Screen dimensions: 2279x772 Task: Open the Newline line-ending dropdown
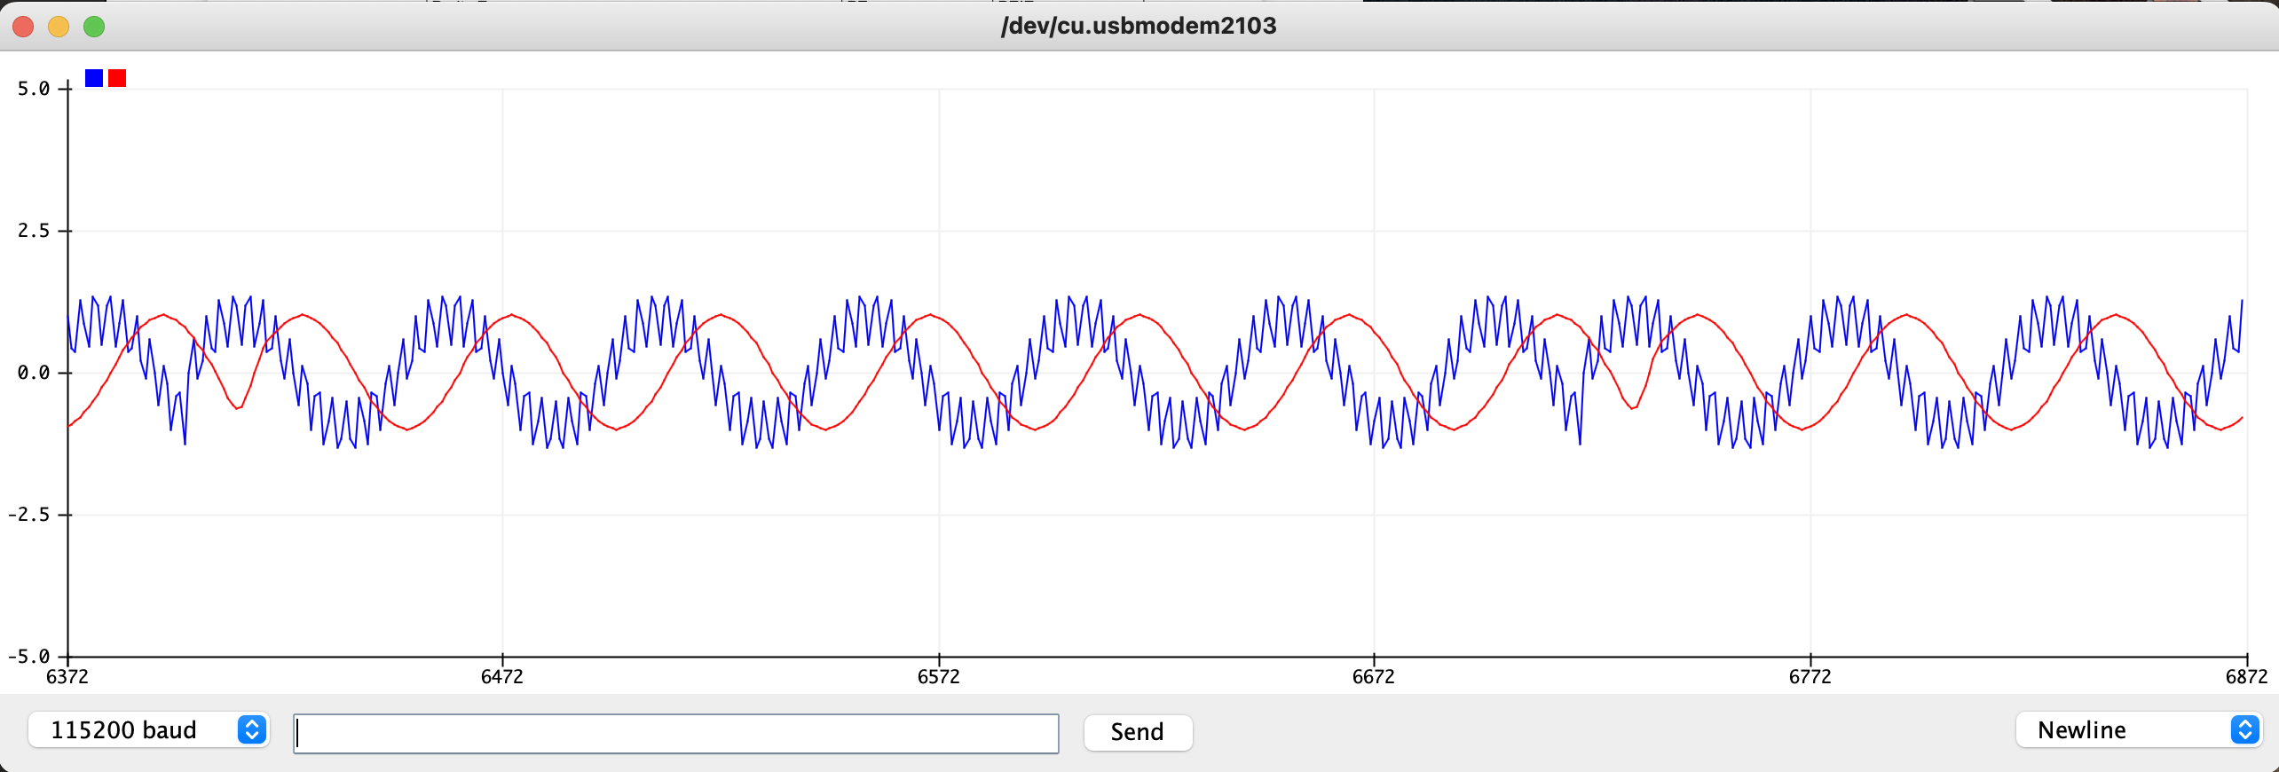[2138, 730]
